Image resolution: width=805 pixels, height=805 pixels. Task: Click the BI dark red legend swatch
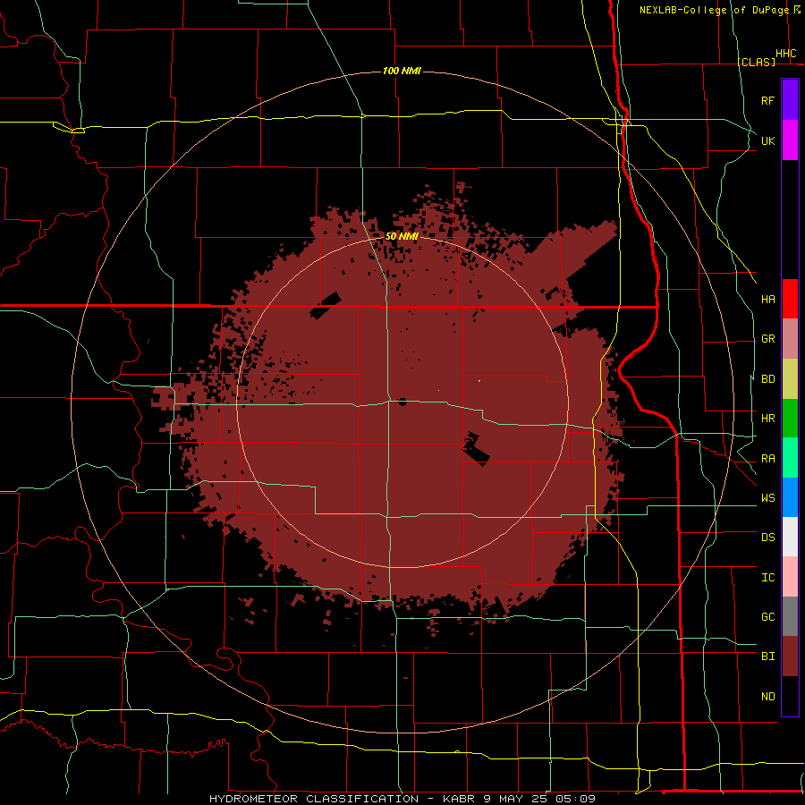[x=790, y=657]
